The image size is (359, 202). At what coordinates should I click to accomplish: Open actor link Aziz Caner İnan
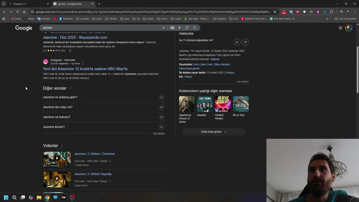[203, 65]
